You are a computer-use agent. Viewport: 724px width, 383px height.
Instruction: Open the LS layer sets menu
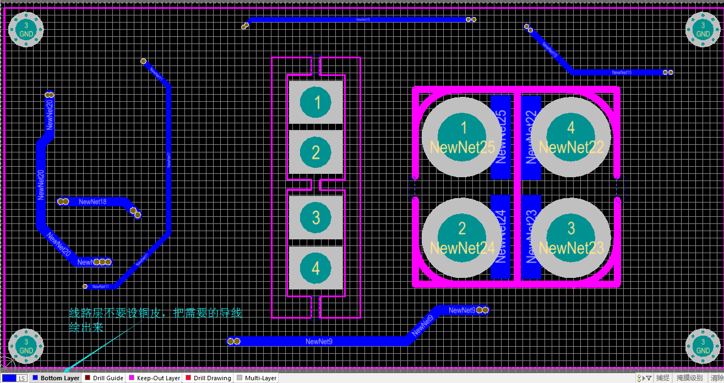click(x=21, y=378)
